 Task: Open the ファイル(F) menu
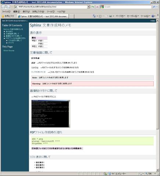tap(6, 12)
